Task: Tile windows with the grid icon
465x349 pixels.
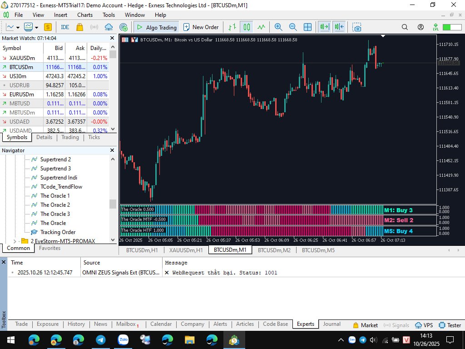Action: (x=307, y=27)
